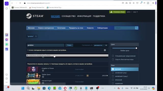Open Windows Start menu

pyautogui.click(x=23, y=88)
